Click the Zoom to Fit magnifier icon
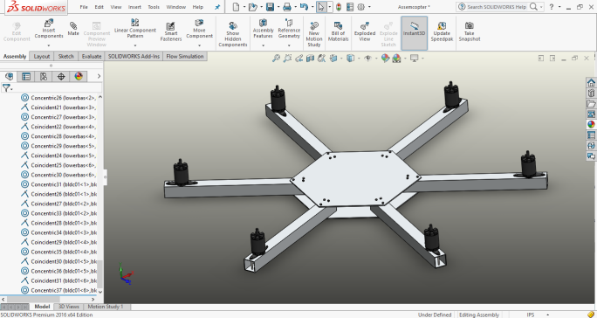The height and width of the screenshot is (318, 597). click(276, 58)
